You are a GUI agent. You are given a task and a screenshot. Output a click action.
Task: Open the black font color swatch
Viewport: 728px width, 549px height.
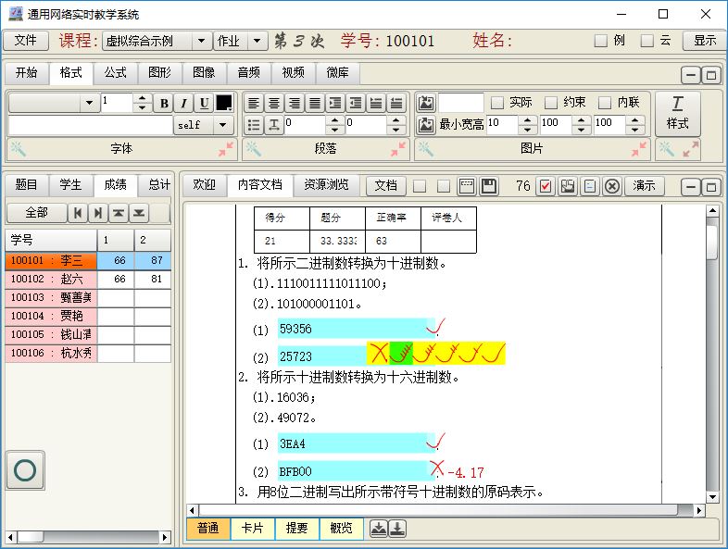pos(224,103)
